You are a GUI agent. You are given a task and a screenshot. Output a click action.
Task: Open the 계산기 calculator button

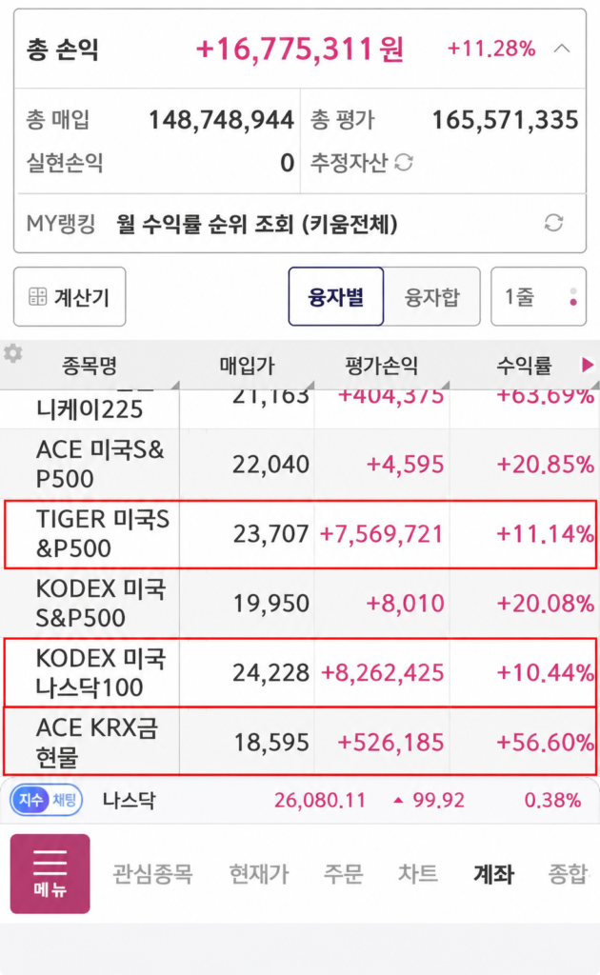click(70, 297)
